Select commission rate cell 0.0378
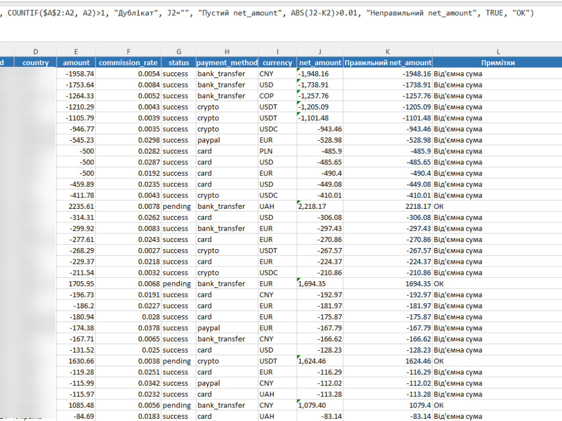This screenshot has width=562, height=421. (128, 328)
